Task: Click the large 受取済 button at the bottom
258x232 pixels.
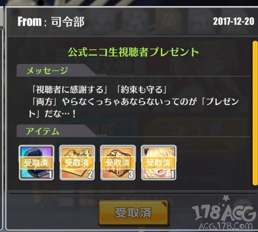Action: tap(133, 213)
